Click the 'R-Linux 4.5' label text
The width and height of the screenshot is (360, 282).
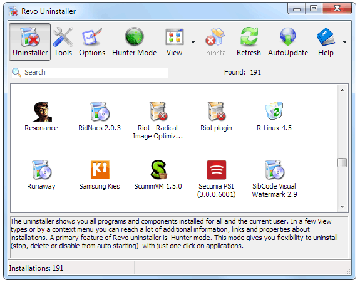[274, 128]
